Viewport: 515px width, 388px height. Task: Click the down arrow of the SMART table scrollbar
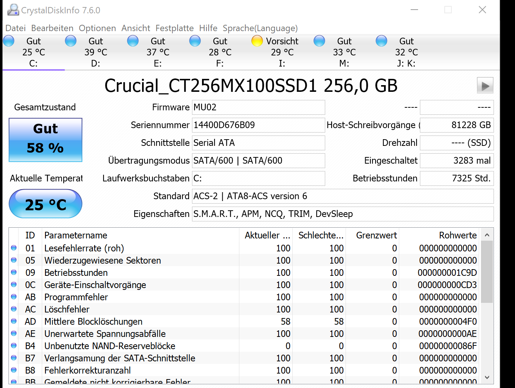coord(487,378)
